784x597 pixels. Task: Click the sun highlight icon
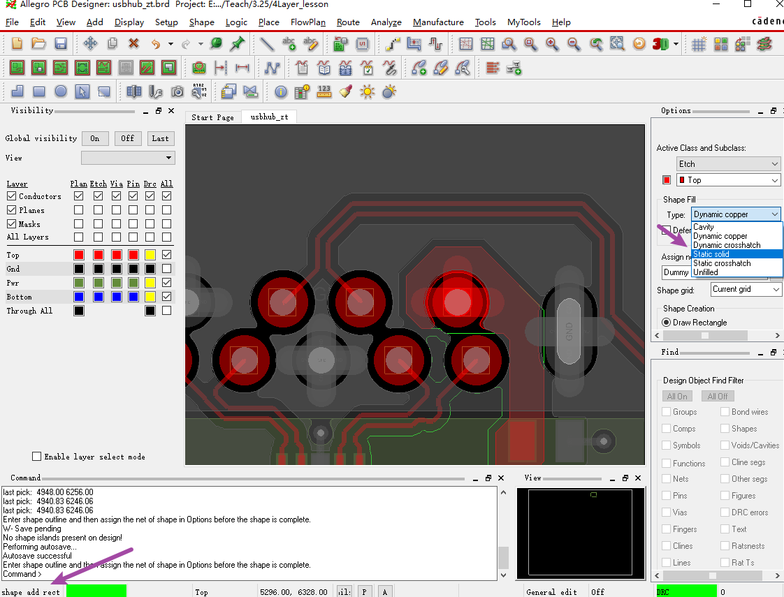[367, 92]
